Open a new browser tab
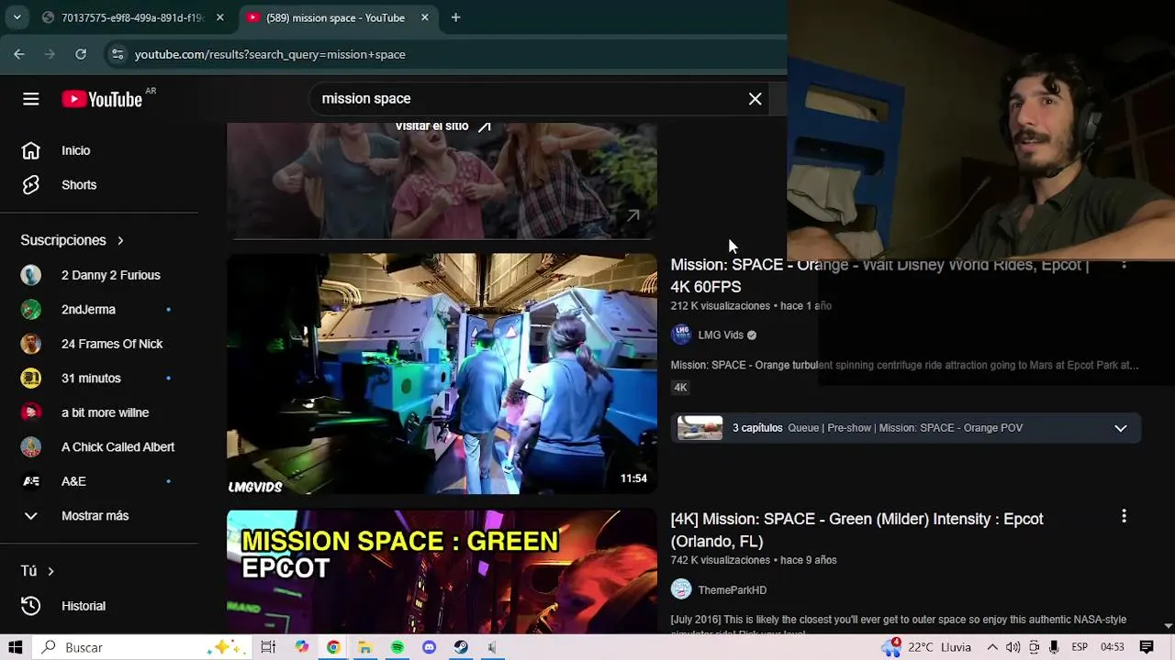Screen dimensions: 1175x660 (455, 17)
